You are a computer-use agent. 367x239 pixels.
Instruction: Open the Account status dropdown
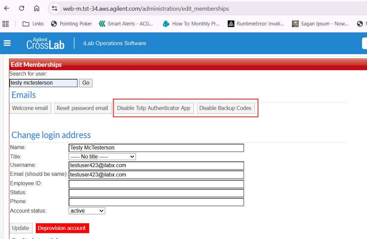pyautogui.click(x=87, y=211)
